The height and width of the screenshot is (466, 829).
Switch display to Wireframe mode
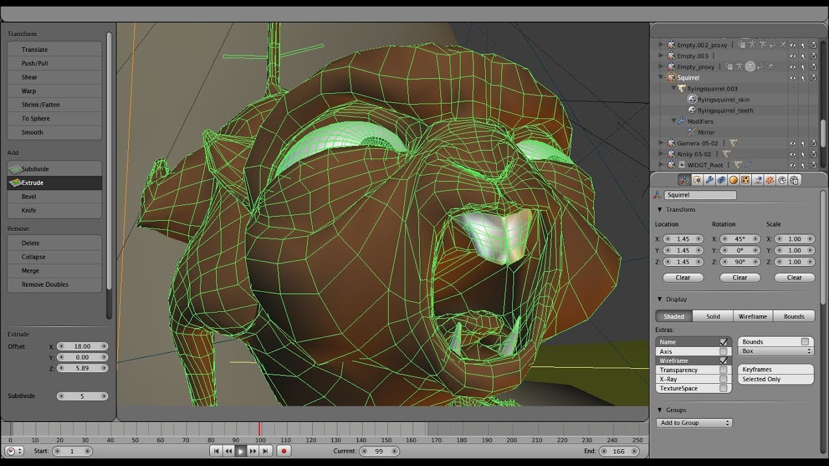pyautogui.click(x=753, y=316)
